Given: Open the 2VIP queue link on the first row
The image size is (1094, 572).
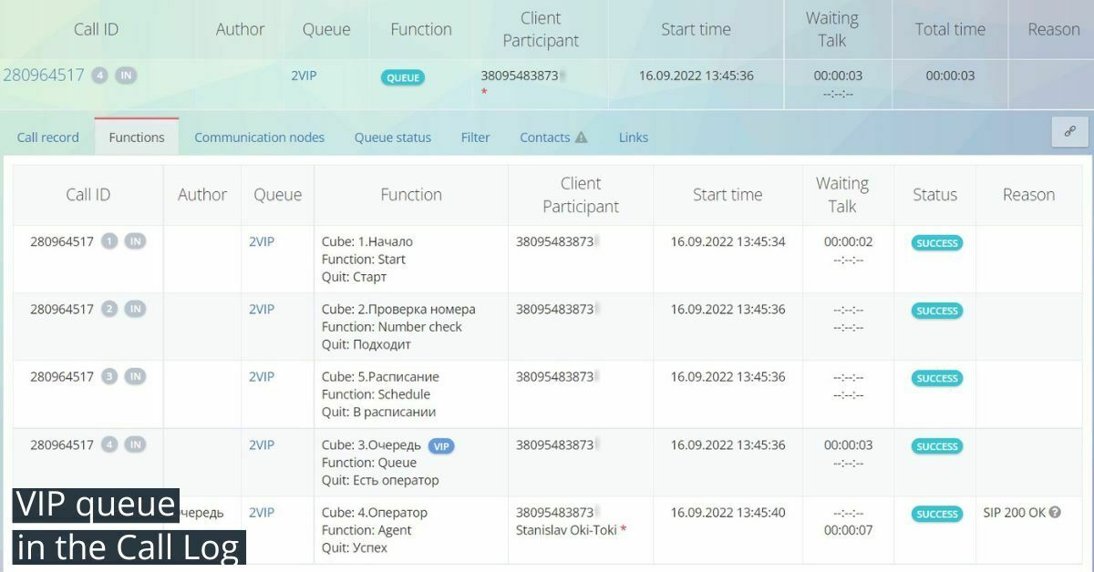Looking at the screenshot, I should pyautogui.click(x=262, y=241).
